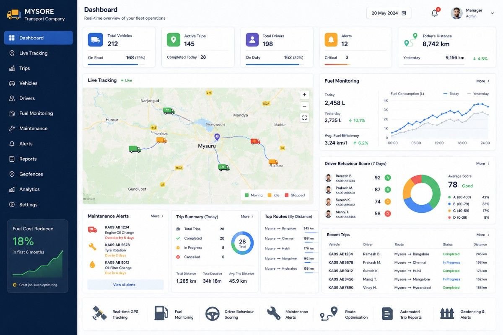Viewport: 503px width, 335px height.
Task: Click the driver score donut chart
Action: (421, 194)
